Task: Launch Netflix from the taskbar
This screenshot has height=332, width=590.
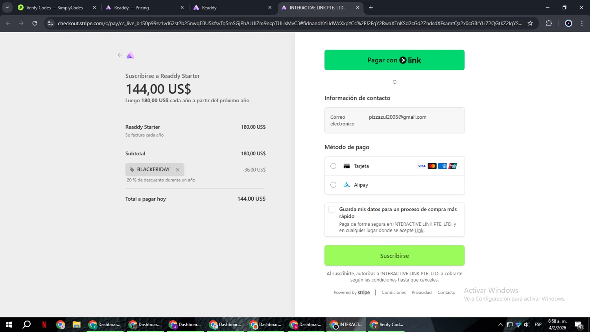Action: click(x=44, y=325)
